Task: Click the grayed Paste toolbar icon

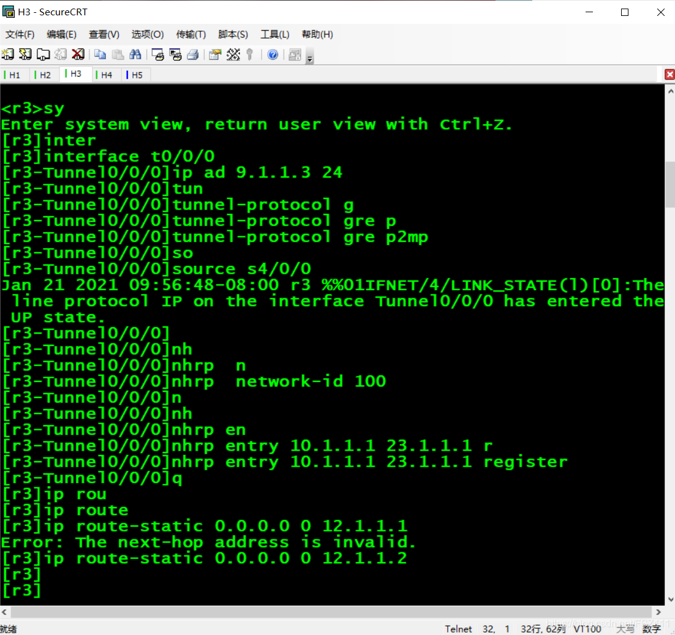Action: (118, 54)
